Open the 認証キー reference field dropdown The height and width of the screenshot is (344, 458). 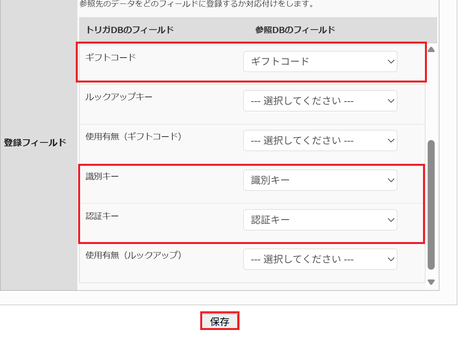click(x=320, y=220)
